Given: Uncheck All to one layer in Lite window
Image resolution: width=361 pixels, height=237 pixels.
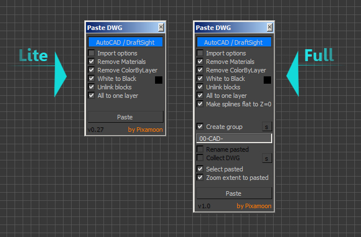Looking at the screenshot, I should point(92,96).
